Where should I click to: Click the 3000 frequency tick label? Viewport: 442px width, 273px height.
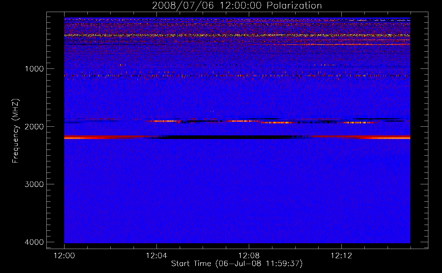click(x=34, y=184)
